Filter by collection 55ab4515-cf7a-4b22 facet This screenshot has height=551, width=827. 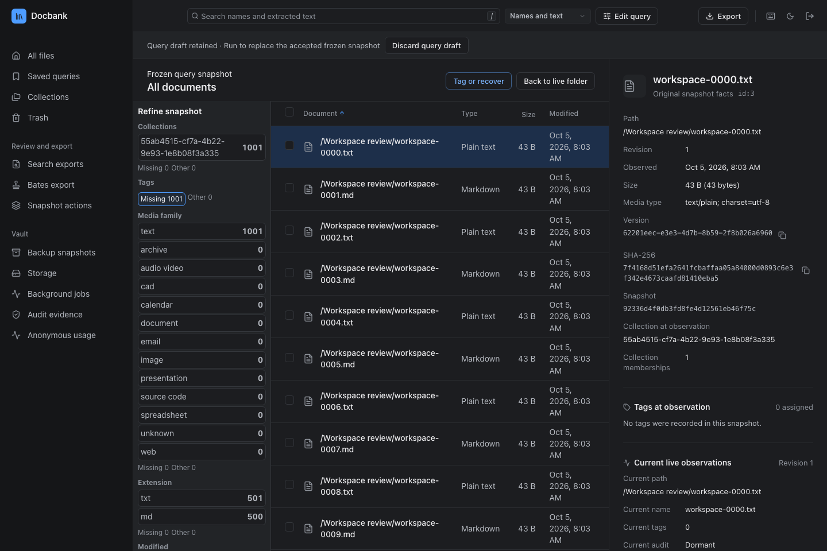[x=202, y=148]
